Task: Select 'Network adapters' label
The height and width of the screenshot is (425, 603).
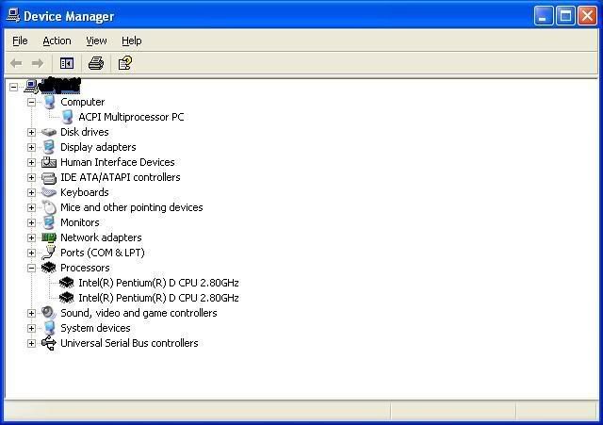Action: coord(101,237)
